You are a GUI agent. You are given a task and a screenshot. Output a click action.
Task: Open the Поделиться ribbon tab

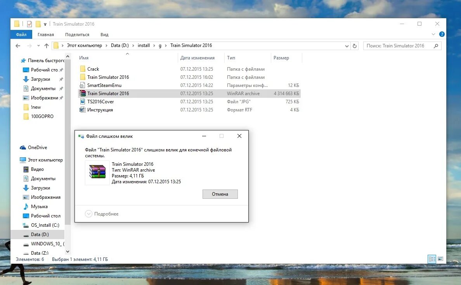[x=77, y=35]
